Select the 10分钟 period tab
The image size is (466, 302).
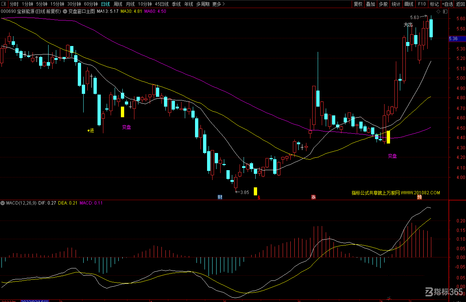[x=145, y=4]
